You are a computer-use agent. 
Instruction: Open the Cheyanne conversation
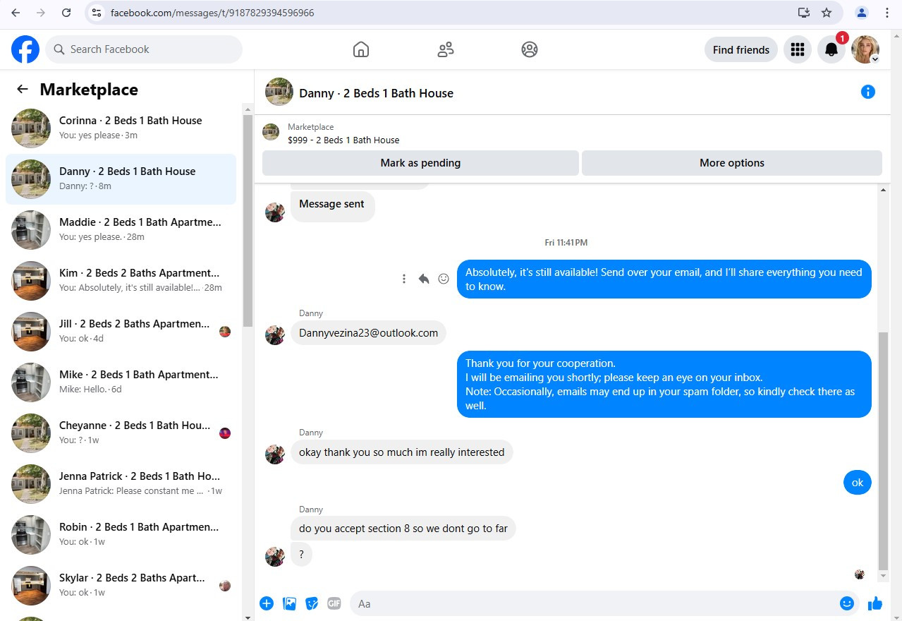tap(121, 433)
